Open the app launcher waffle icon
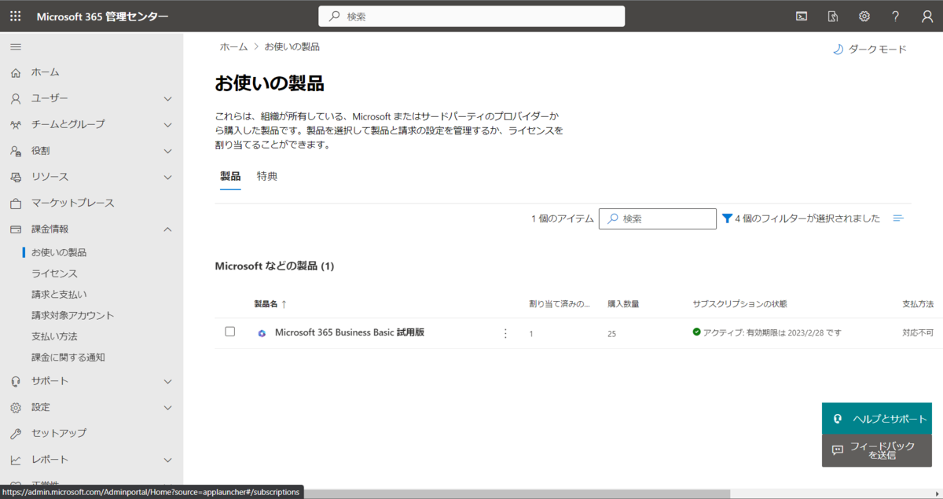The height and width of the screenshot is (499, 943). 16,16
